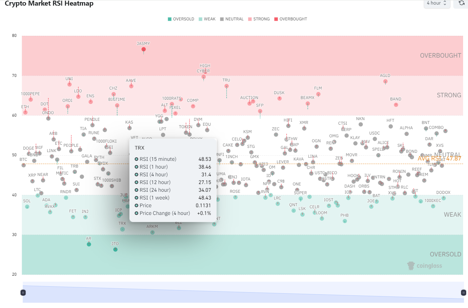This screenshot has height=308, width=468.
Task: Click the DUSK data point
Action: [x=280, y=98]
